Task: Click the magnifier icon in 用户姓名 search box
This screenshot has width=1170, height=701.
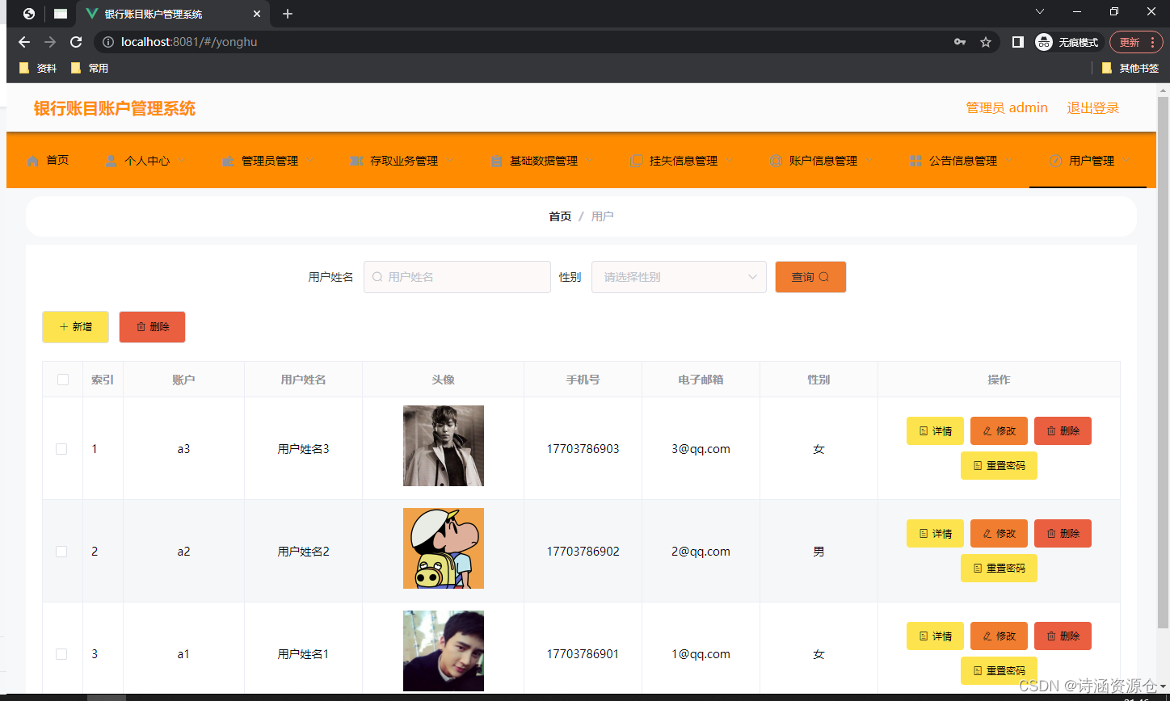Action: click(377, 277)
